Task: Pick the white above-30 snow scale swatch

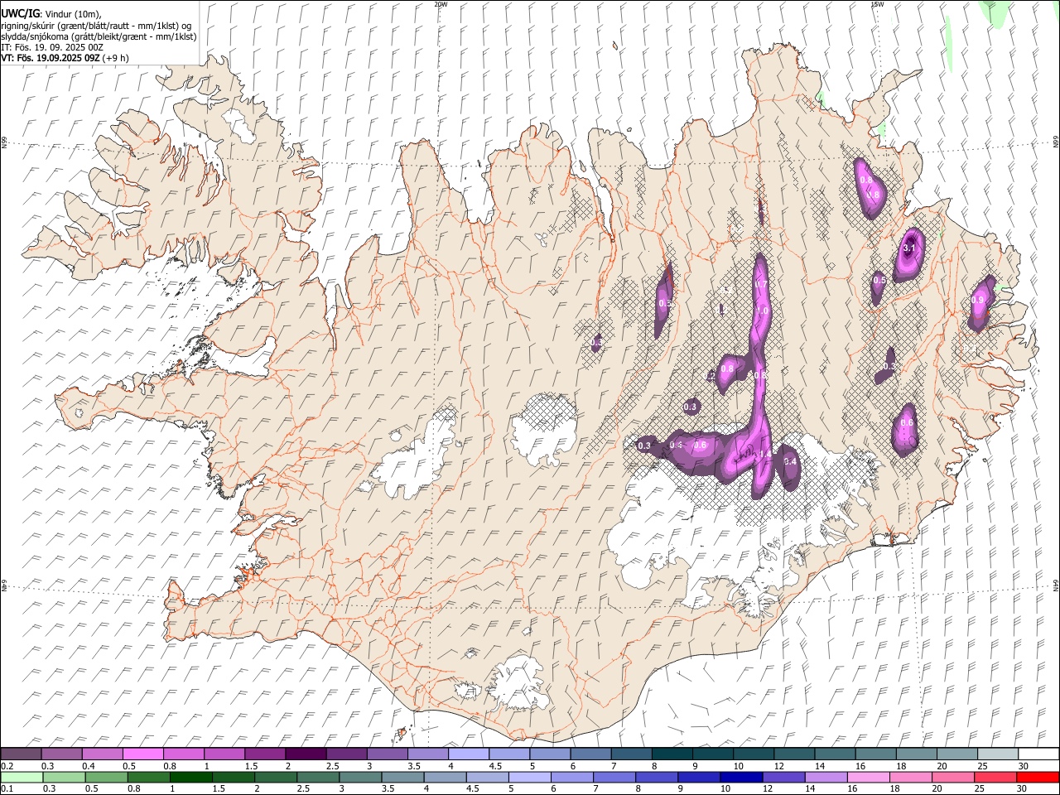Action: 1038,754
